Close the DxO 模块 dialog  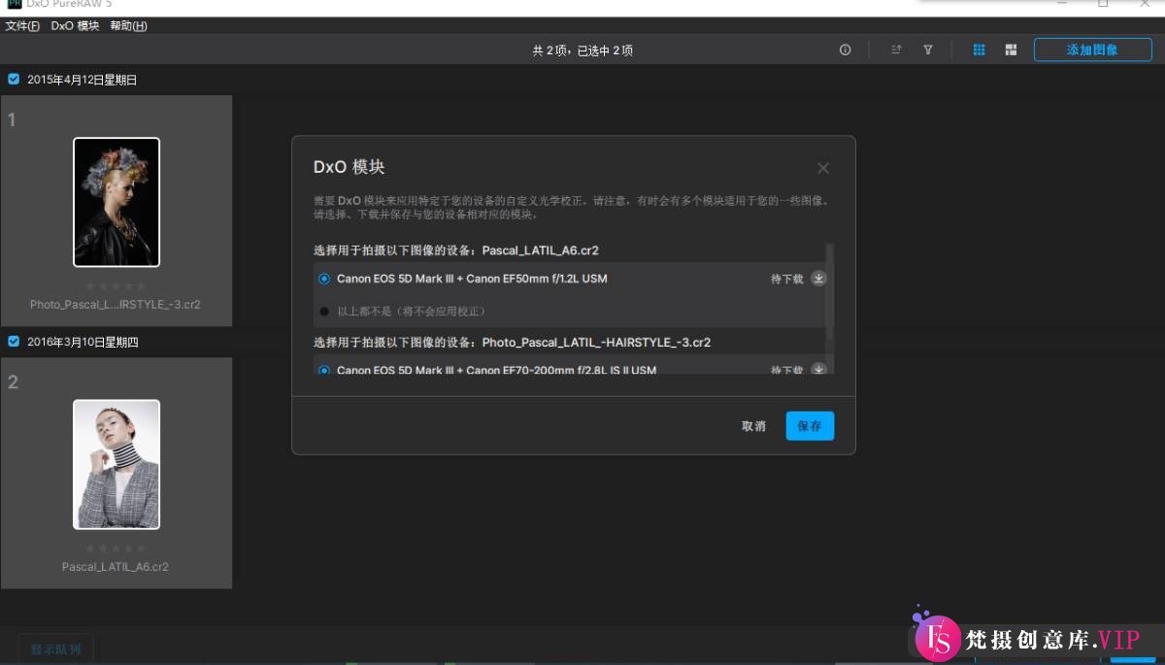[823, 168]
